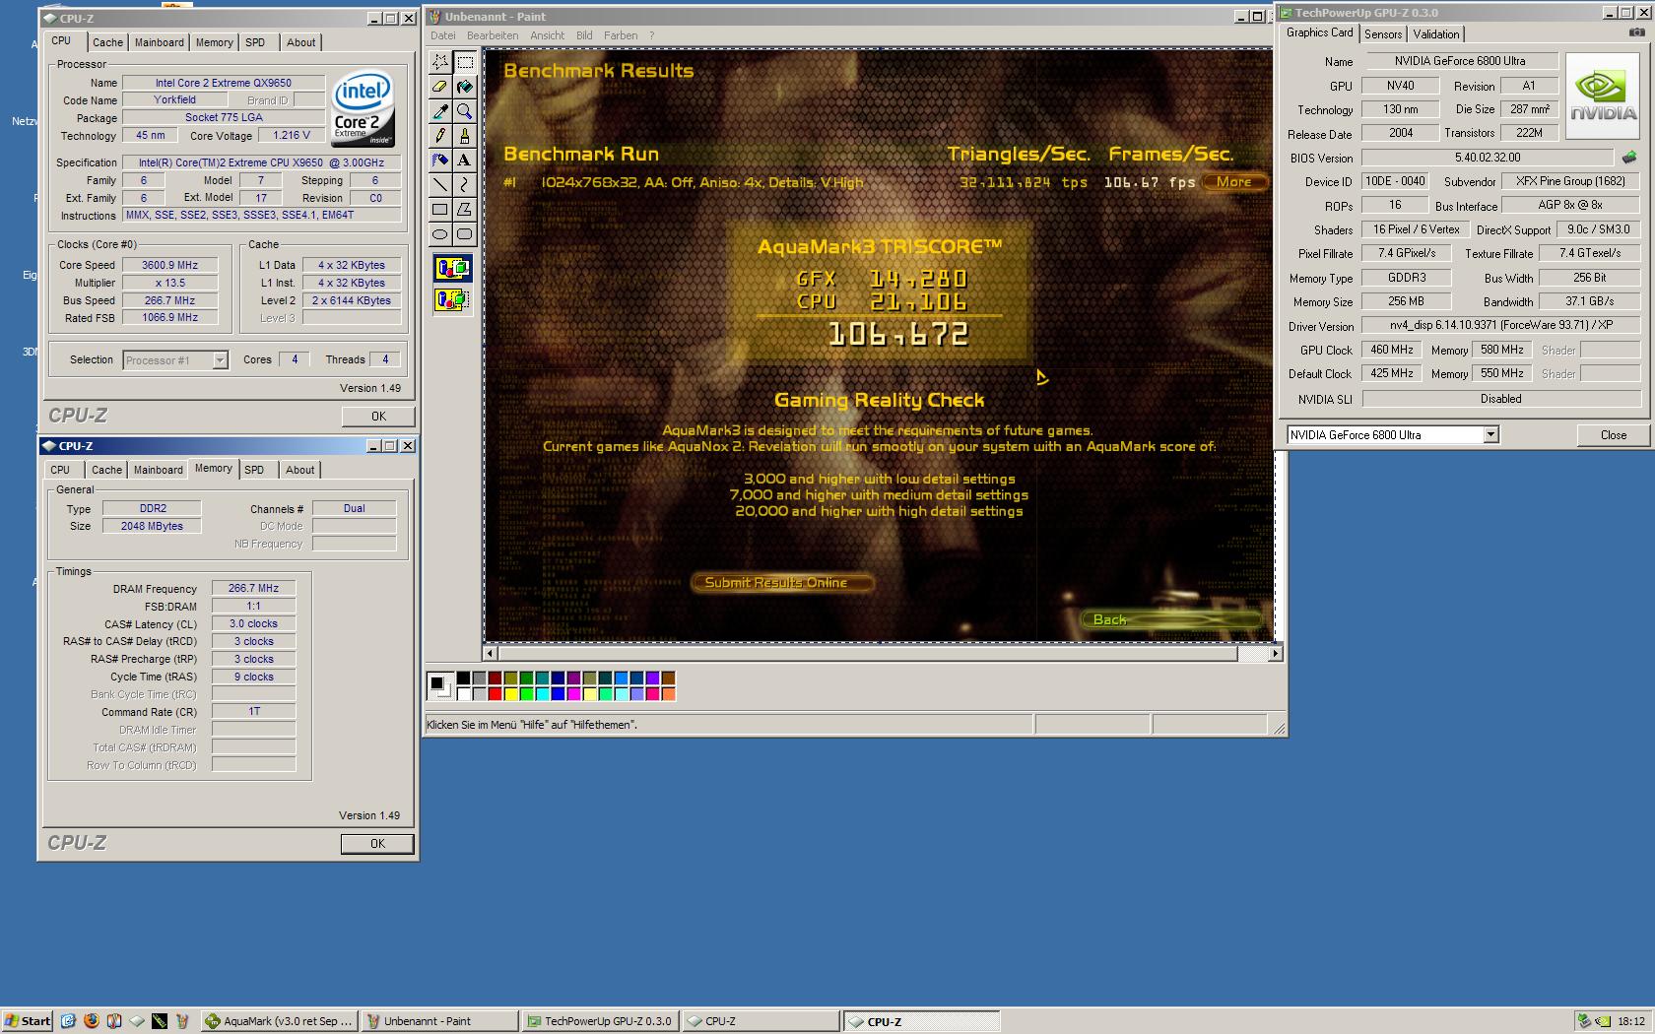Pick the bright green color swatch
This screenshot has height=1034, width=1655.
pyautogui.click(x=526, y=694)
